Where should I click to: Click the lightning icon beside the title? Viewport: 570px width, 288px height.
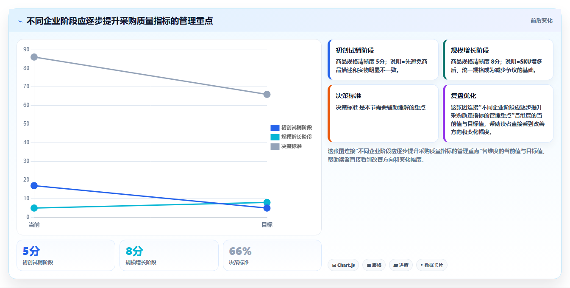pyautogui.click(x=20, y=21)
